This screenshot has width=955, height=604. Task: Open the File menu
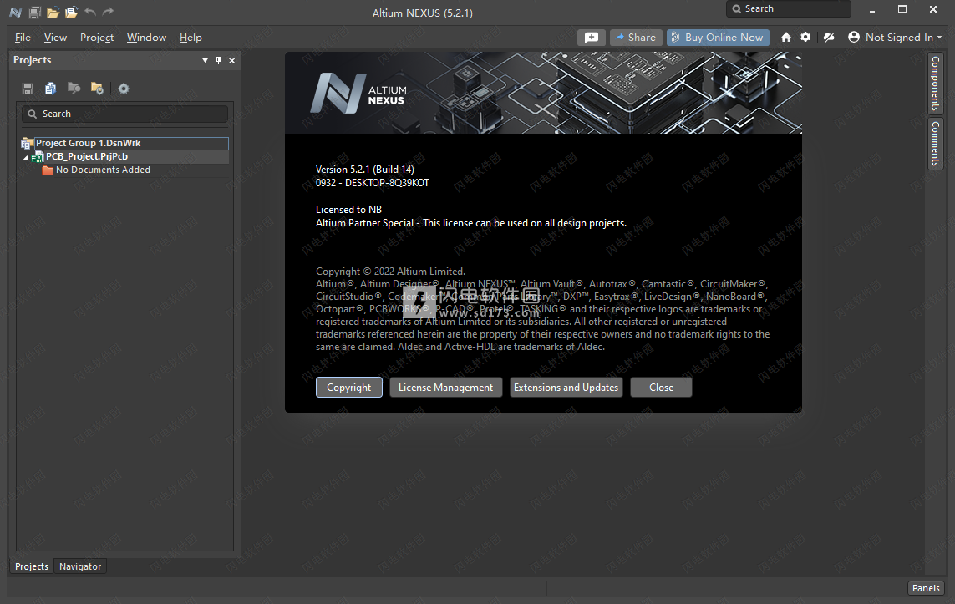tap(23, 37)
